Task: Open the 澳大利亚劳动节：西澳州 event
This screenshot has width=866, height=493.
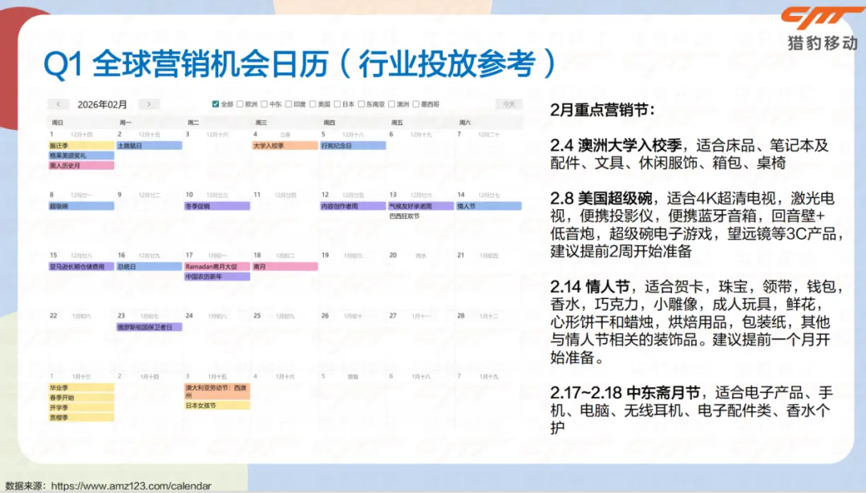Action: click(x=217, y=391)
